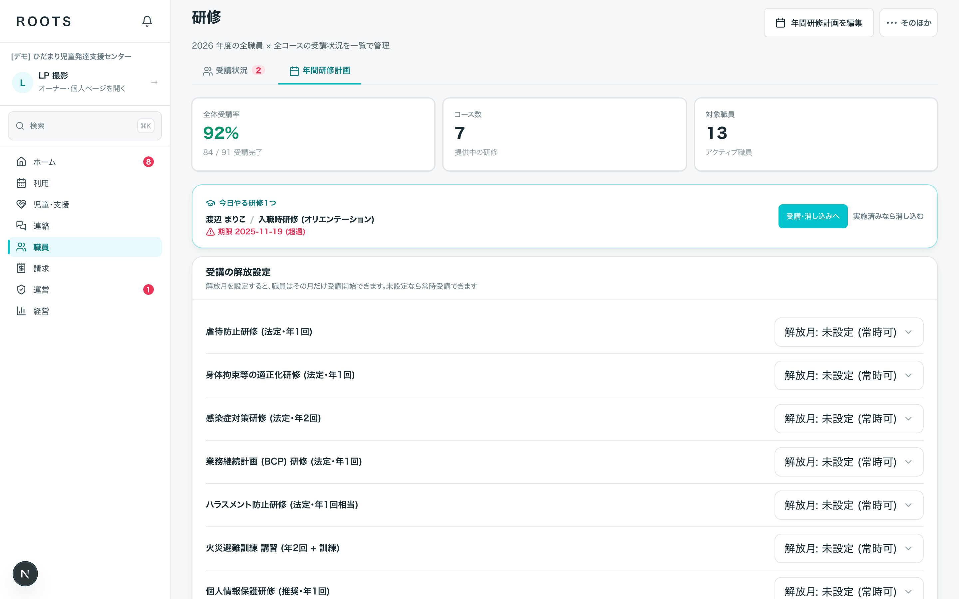Viewport: 959px width, 599px height.
Task: Click the 運営 shield icon
Action: [21, 290]
